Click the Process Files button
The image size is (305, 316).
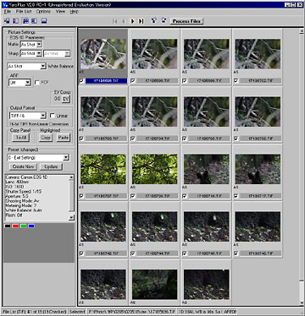(x=186, y=21)
